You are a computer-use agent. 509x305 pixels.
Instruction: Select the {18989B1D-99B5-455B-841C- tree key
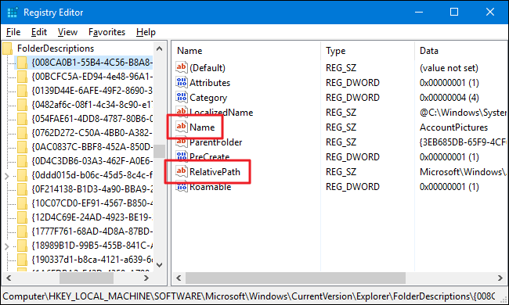[92, 246]
